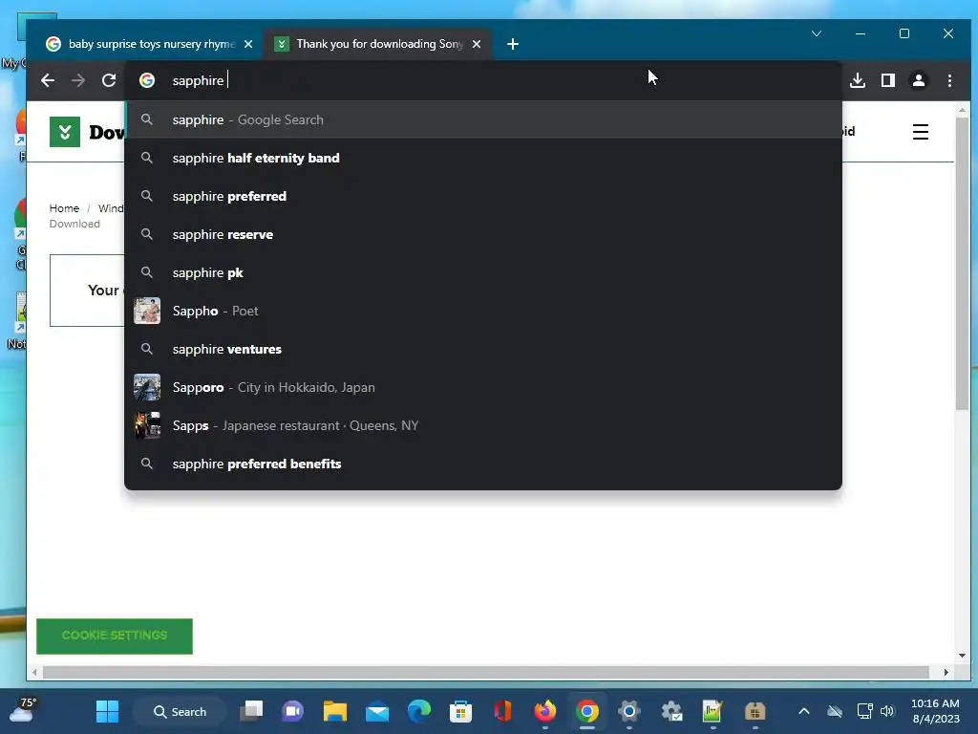Reload the current page

(109, 80)
